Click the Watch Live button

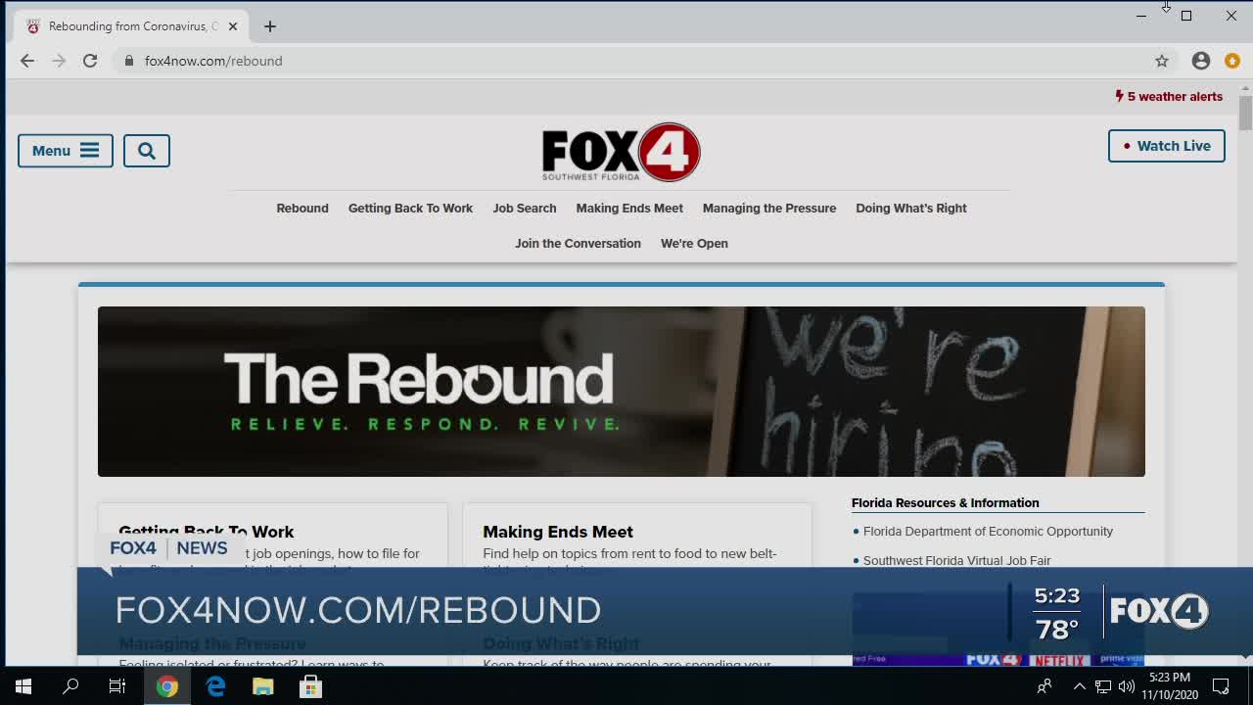coord(1166,146)
